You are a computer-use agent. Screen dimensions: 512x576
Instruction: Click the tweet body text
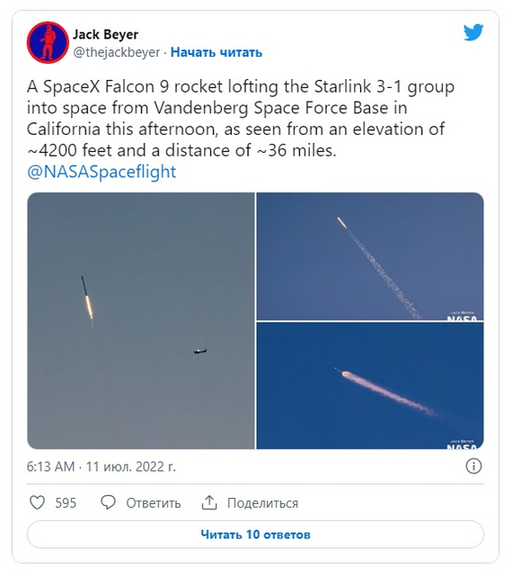pos(241,119)
